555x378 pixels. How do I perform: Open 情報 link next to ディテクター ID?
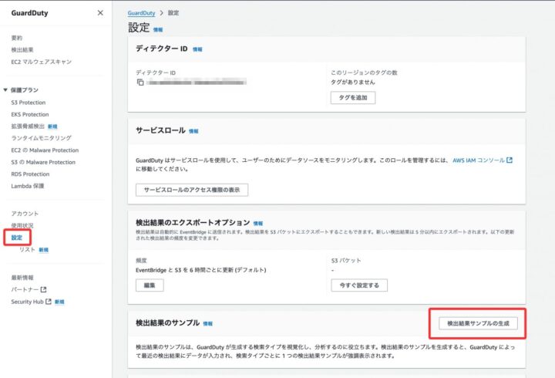click(197, 49)
